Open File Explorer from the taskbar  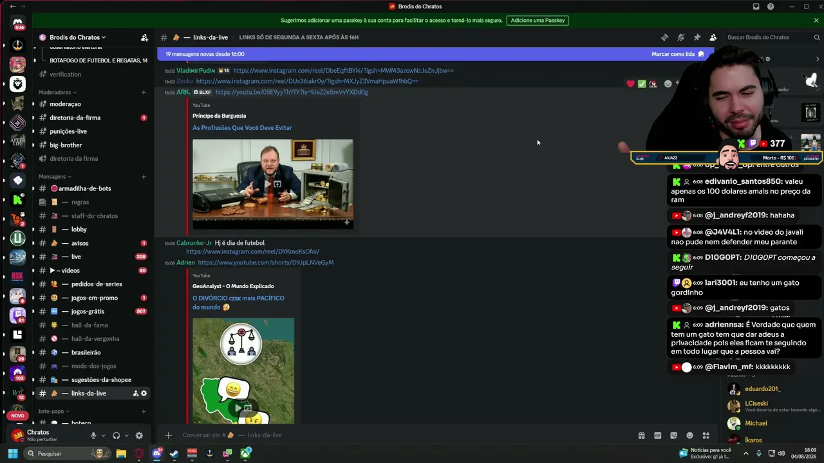pos(121,453)
